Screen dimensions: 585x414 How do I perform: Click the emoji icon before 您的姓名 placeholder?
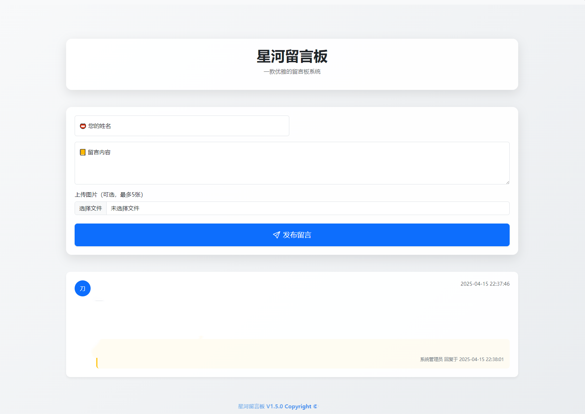click(x=82, y=126)
